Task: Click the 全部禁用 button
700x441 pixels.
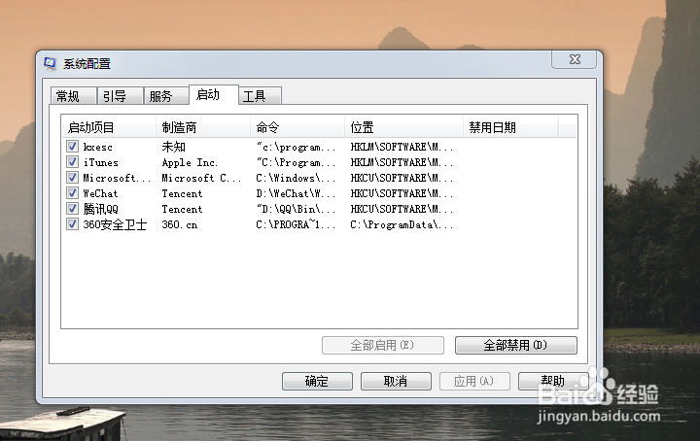Action: coord(515,345)
